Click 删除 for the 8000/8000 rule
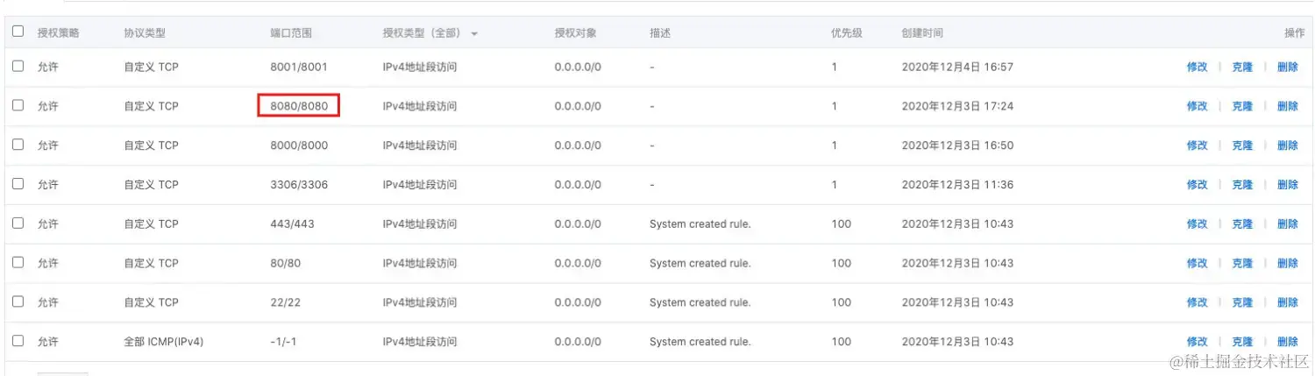Viewport: 1315px width, 376px height. 1287,145
